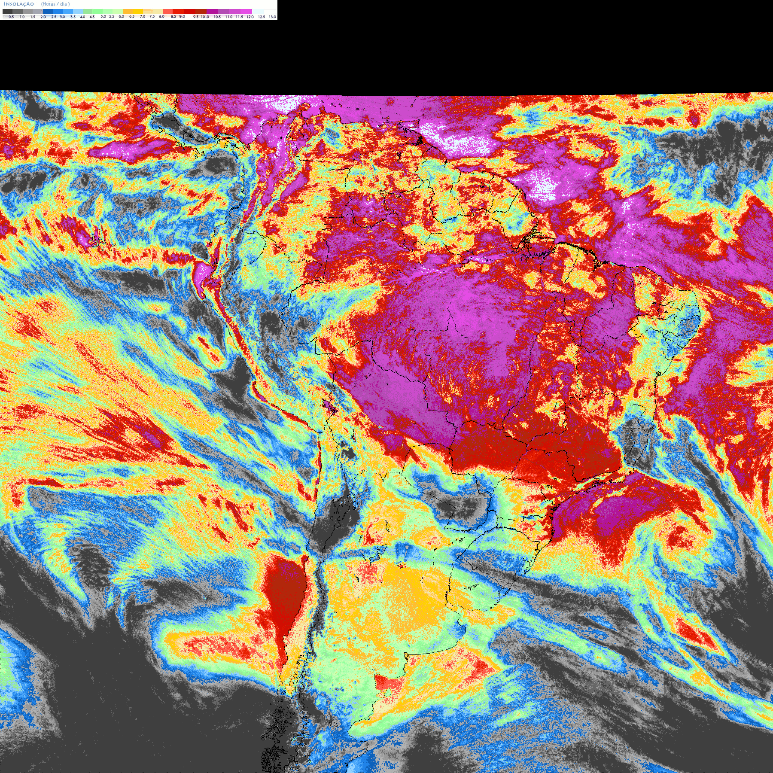The image size is (773, 773).
Task: Click the 4.5 legend value
Action: (92, 17)
